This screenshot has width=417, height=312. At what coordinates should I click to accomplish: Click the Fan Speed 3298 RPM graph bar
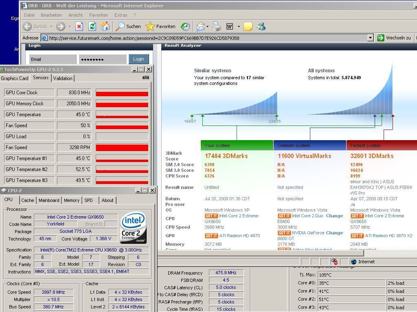[x=122, y=147]
